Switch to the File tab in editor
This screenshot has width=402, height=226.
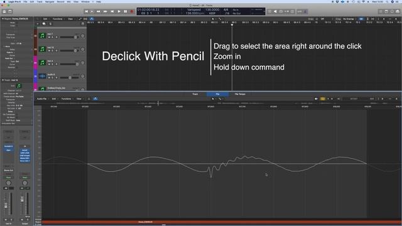[217, 94]
